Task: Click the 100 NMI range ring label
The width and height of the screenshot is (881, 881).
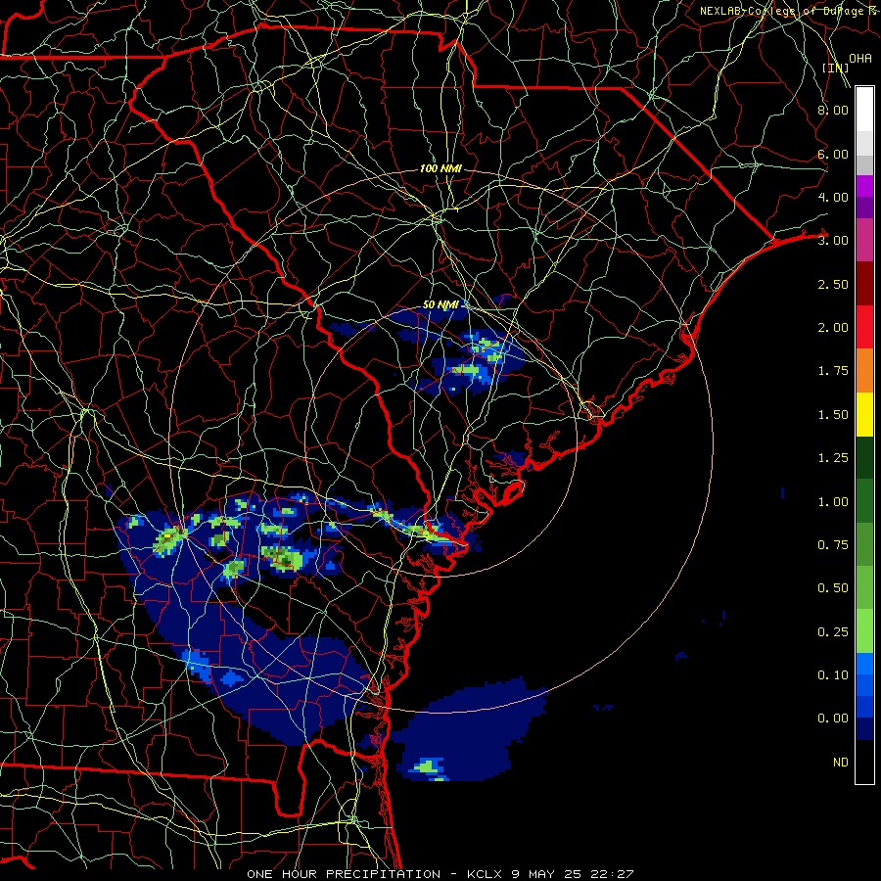Action: click(440, 168)
